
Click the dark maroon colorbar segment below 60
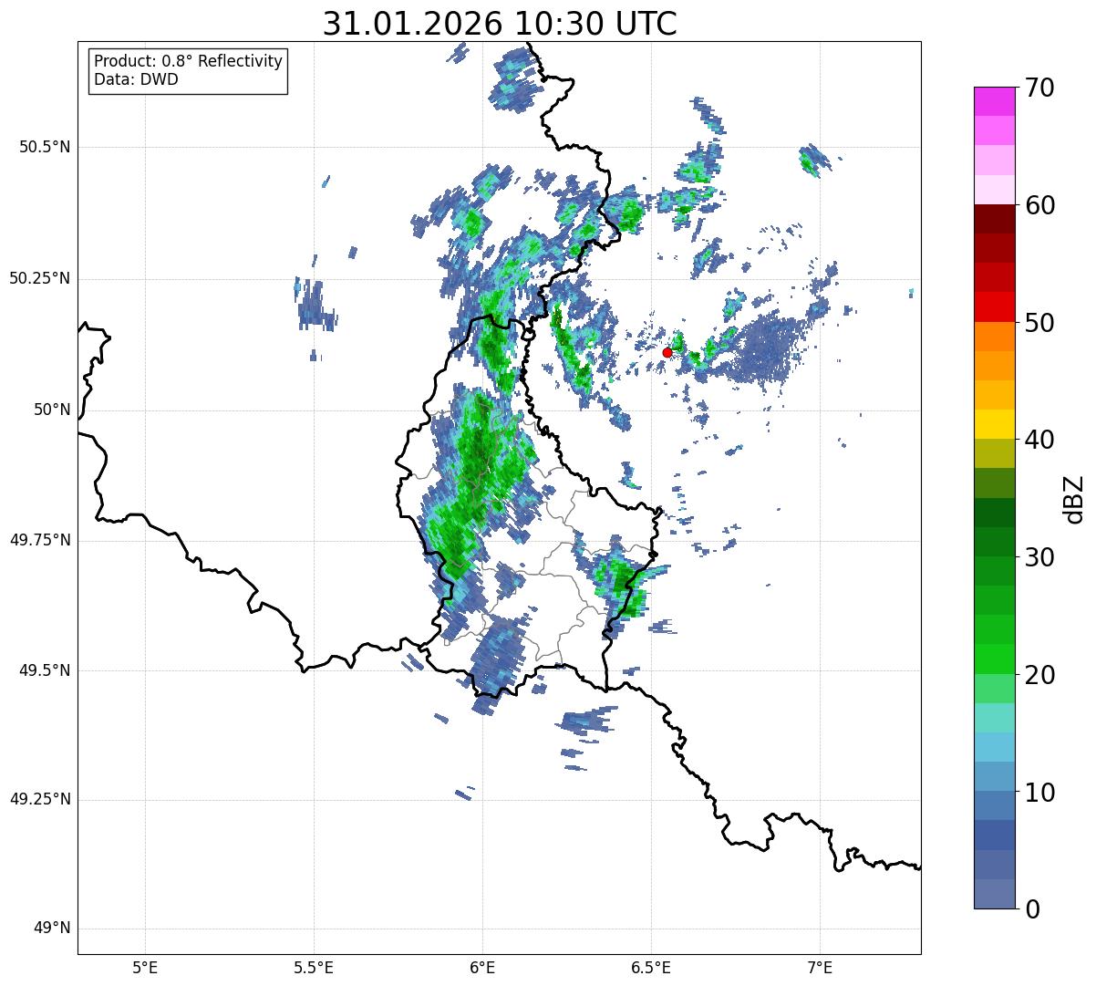(x=995, y=219)
